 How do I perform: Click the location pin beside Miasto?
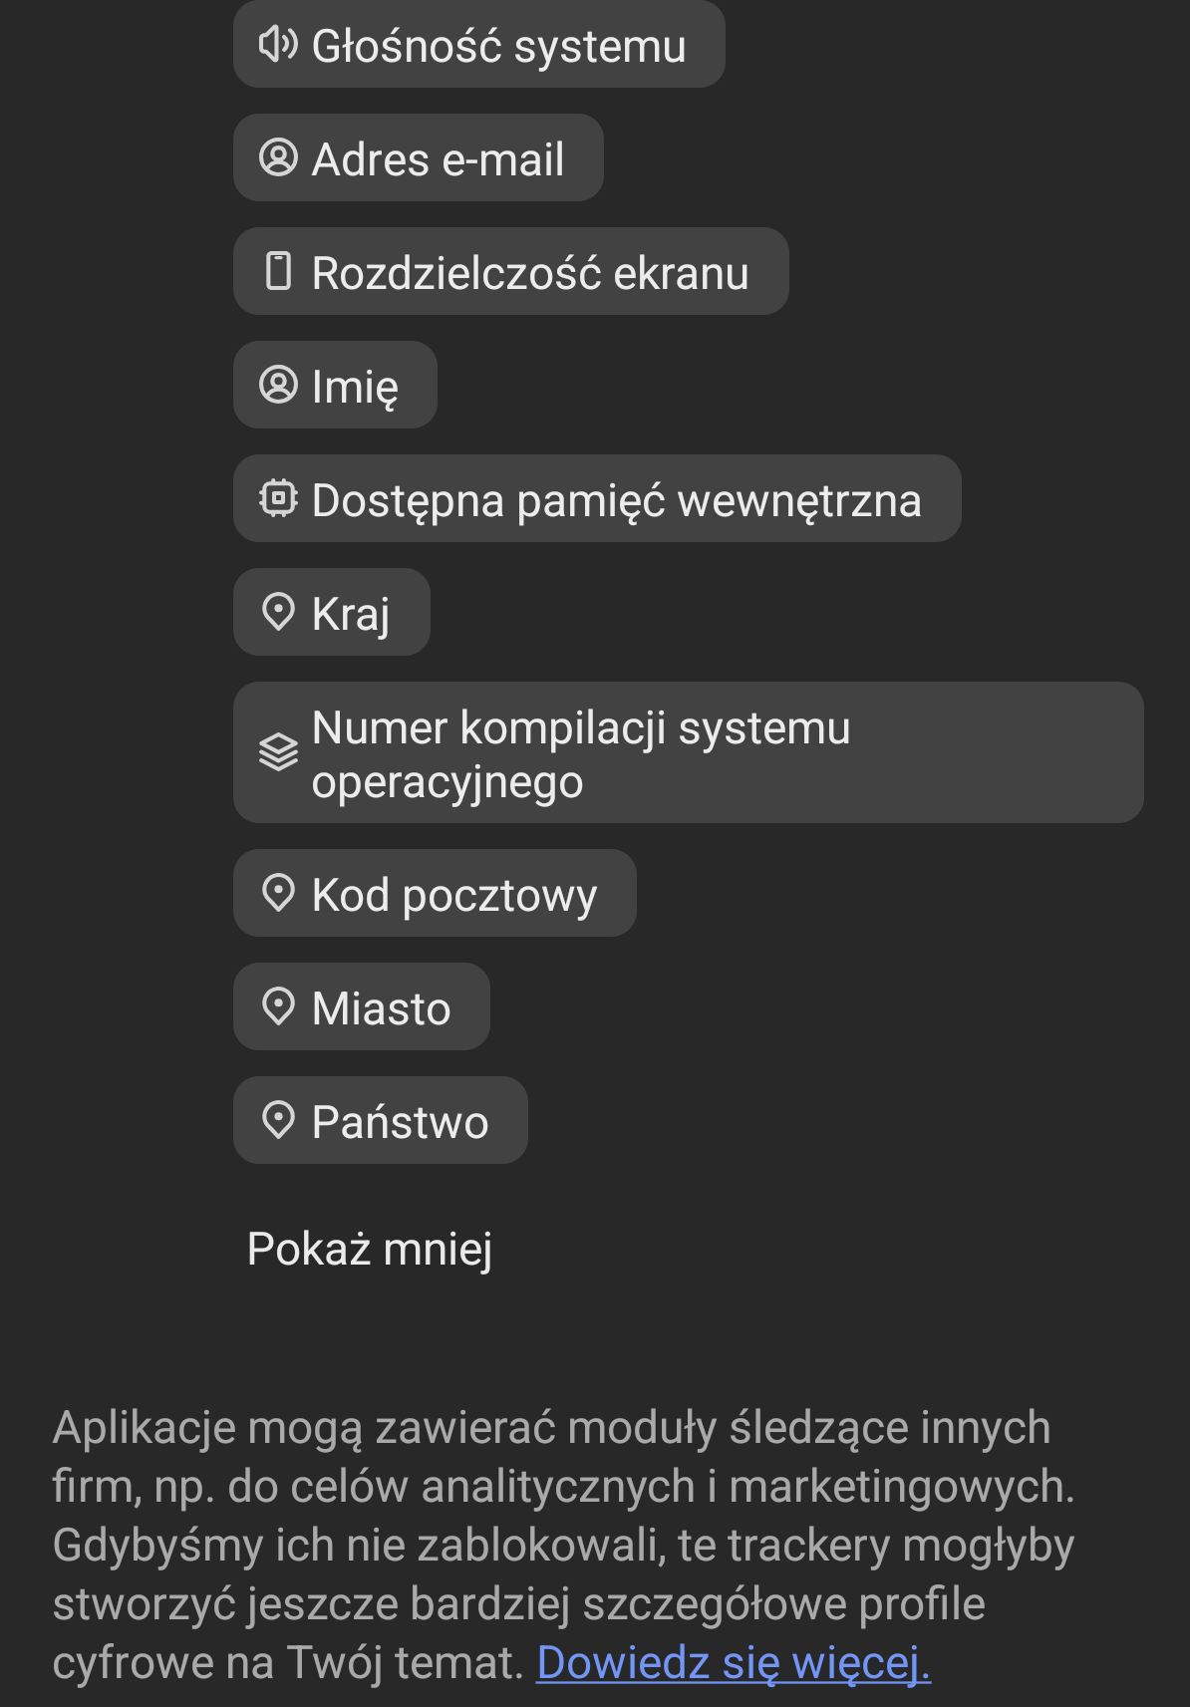[x=278, y=1006]
